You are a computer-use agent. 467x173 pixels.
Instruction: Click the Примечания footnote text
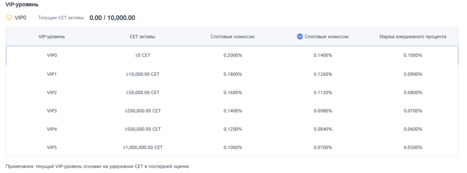point(98,166)
